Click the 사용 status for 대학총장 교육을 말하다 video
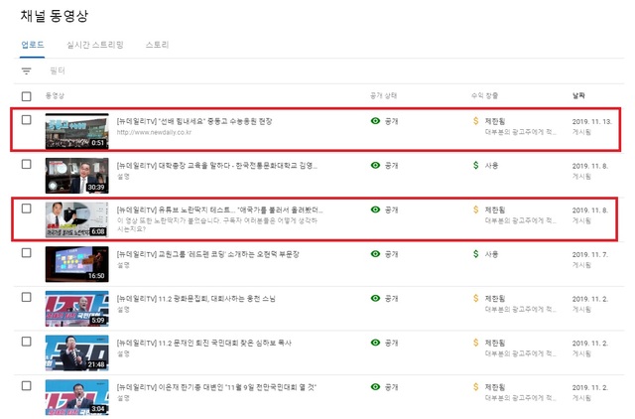Viewport: 635px width, 419px height. point(492,166)
